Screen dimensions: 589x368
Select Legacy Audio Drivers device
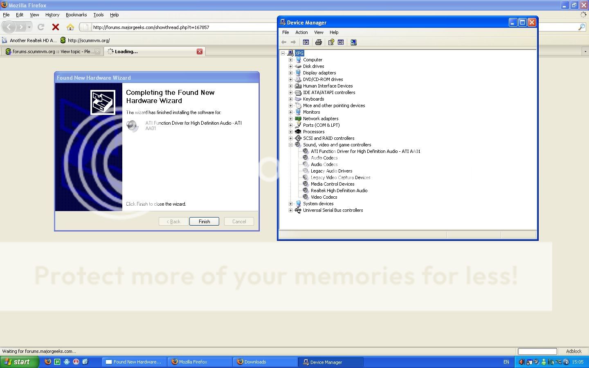331,171
